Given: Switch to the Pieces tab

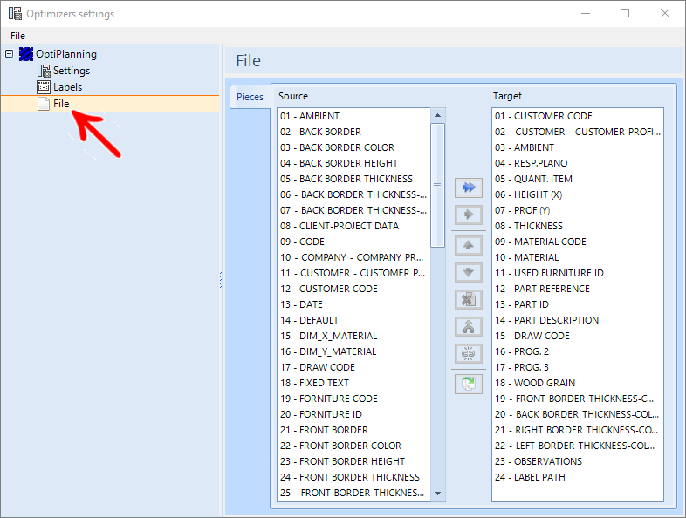Looking at the screenshot, I should 250,97.
